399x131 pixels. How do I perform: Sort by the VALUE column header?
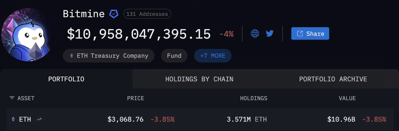click(x=347, y=98)
